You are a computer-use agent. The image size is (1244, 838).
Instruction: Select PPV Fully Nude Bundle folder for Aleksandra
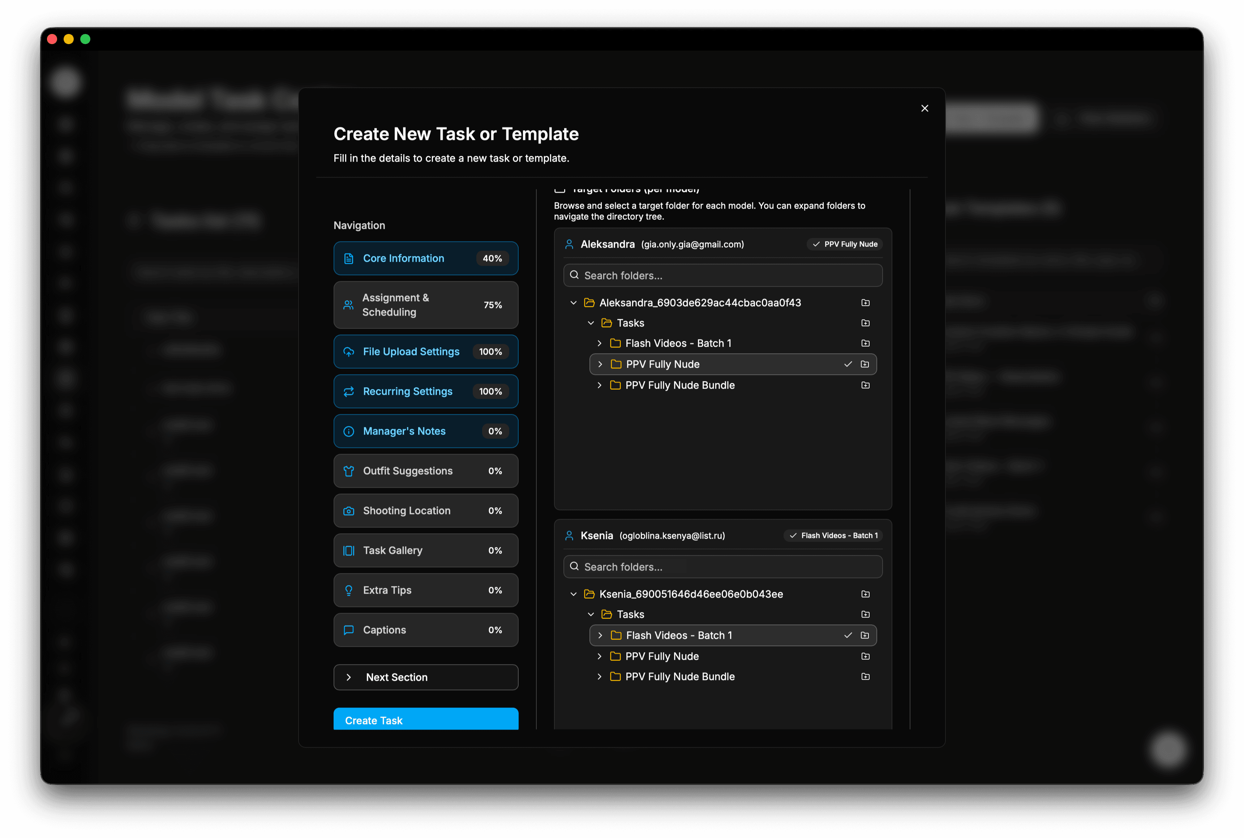point(679,385)
